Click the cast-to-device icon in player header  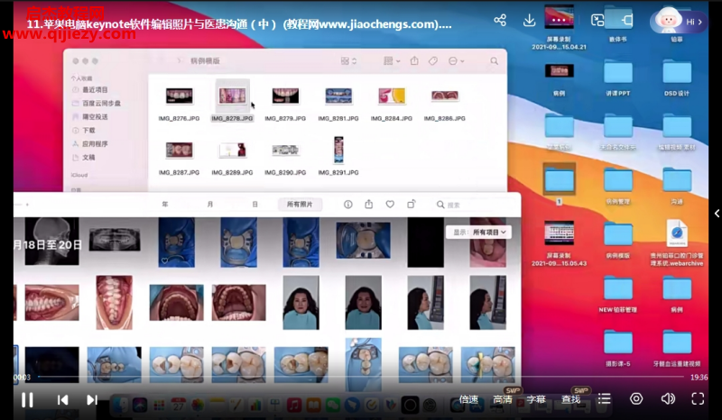point(626,20)
